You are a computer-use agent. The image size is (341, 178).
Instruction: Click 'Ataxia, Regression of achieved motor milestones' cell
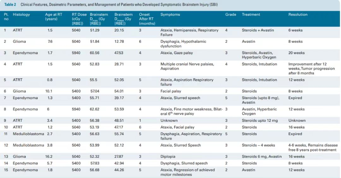pos(188,172)
